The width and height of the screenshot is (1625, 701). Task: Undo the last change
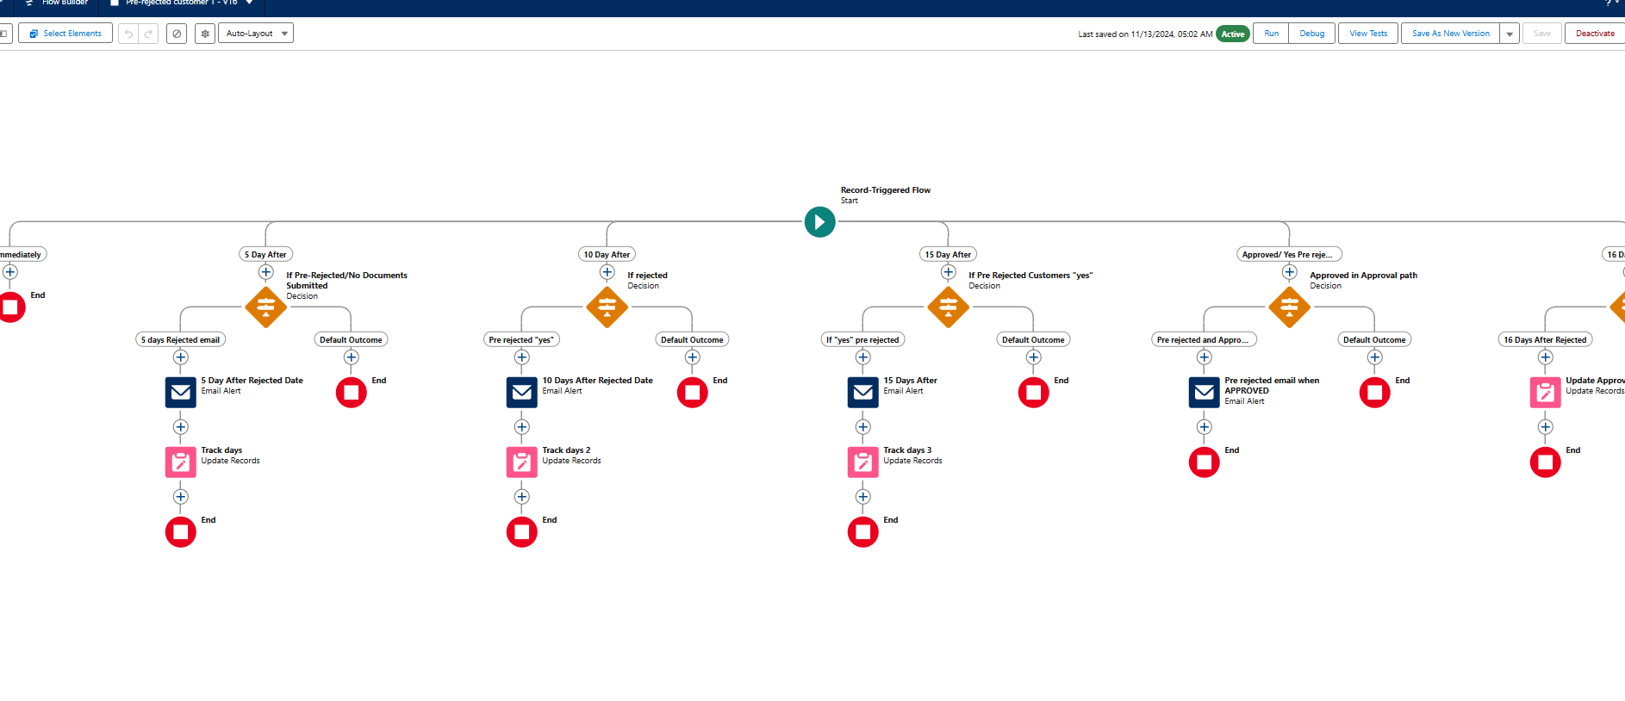pyautogui.click(x=128, y=34)
